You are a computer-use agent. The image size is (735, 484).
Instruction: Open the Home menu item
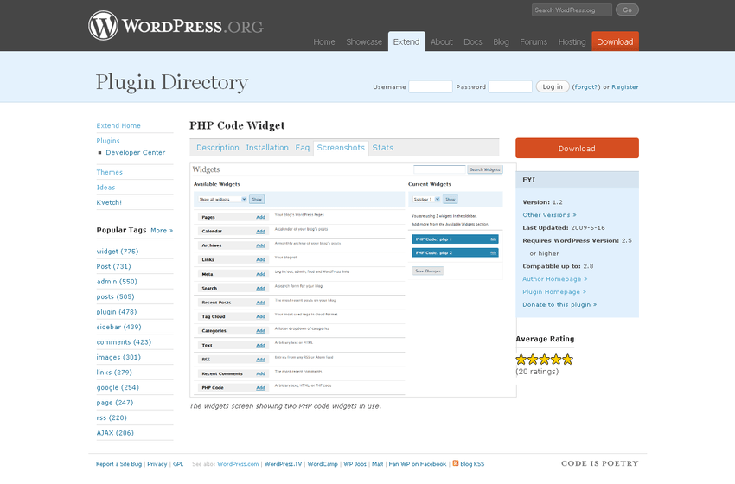pyautogui.click(x=324, y=41)
